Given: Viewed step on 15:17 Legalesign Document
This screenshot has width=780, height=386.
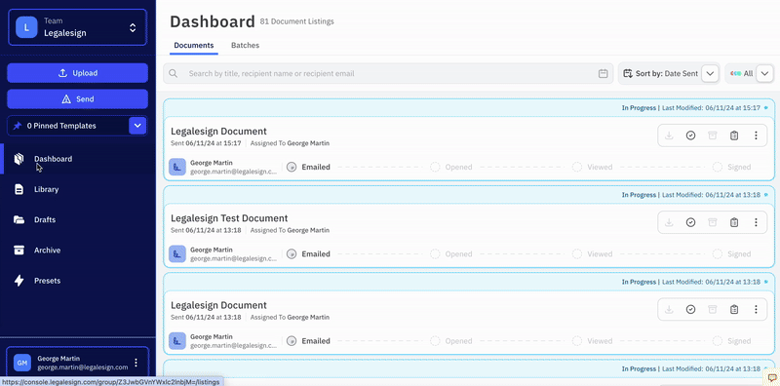Looking at the screenshot, I should 593,167.
